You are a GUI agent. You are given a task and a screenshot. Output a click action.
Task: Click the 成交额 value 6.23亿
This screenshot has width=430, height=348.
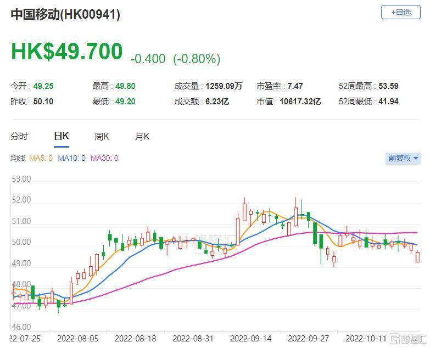coord(217,102)
